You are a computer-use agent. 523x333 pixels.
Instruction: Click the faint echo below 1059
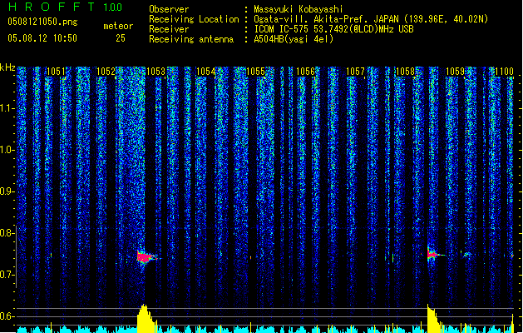(x=467, y=255)
